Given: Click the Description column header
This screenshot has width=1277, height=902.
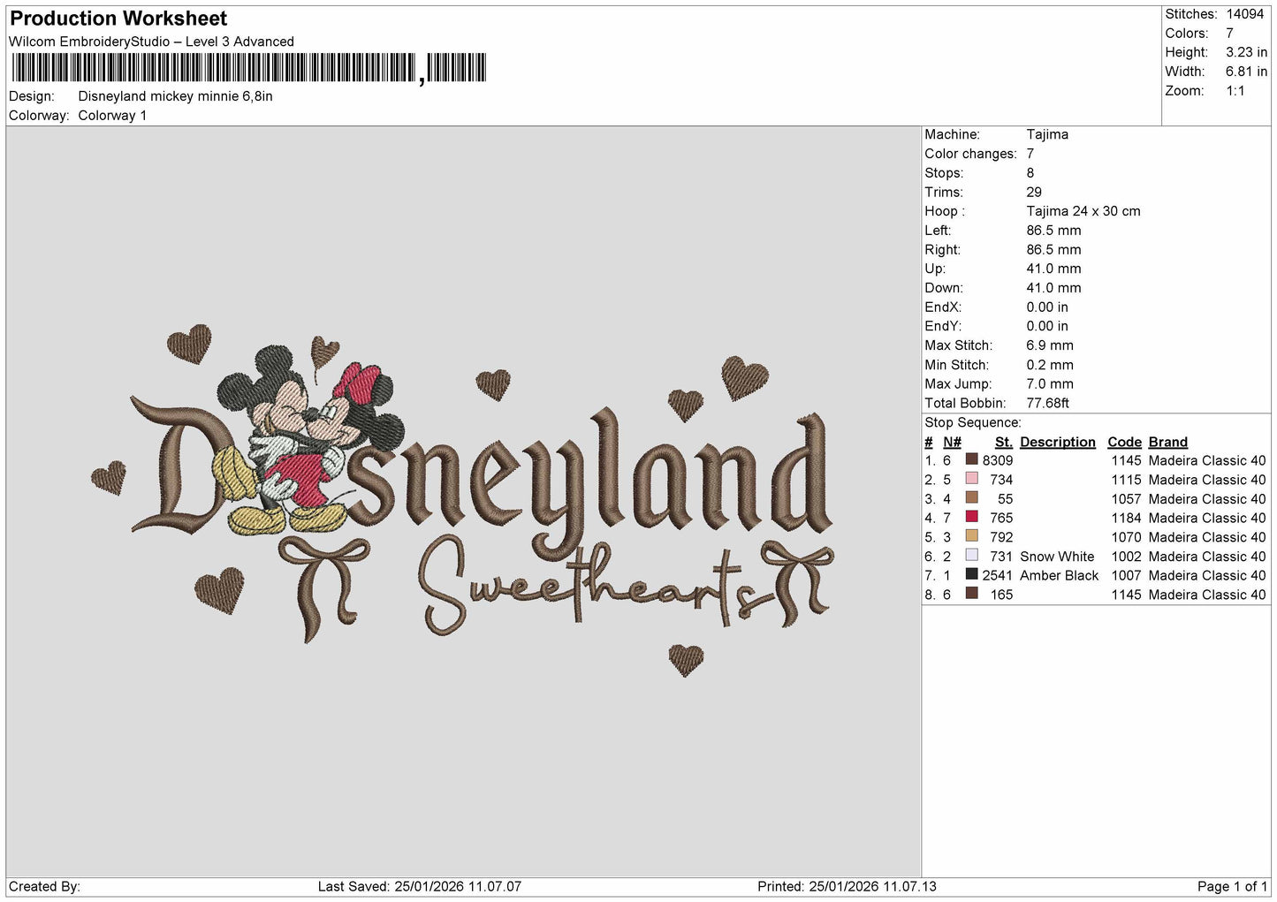Looking at the screenshot, I should point(1058,442).
